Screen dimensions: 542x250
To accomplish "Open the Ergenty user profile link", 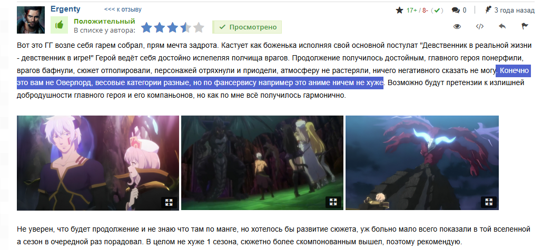I will tap(65, 9).
